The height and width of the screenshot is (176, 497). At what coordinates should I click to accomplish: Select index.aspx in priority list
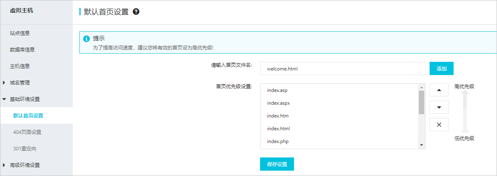click(339, 103)
